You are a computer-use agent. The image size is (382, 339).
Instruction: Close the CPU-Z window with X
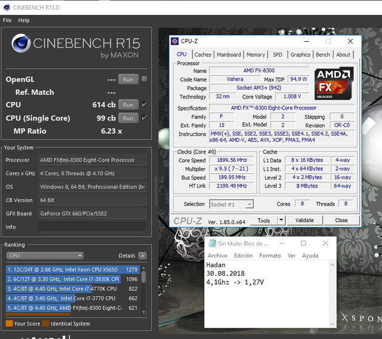point(350,41)
